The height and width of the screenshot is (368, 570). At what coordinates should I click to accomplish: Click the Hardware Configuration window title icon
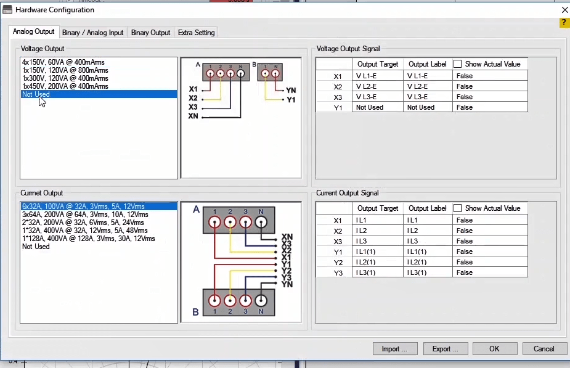click(x=7, y=10)
